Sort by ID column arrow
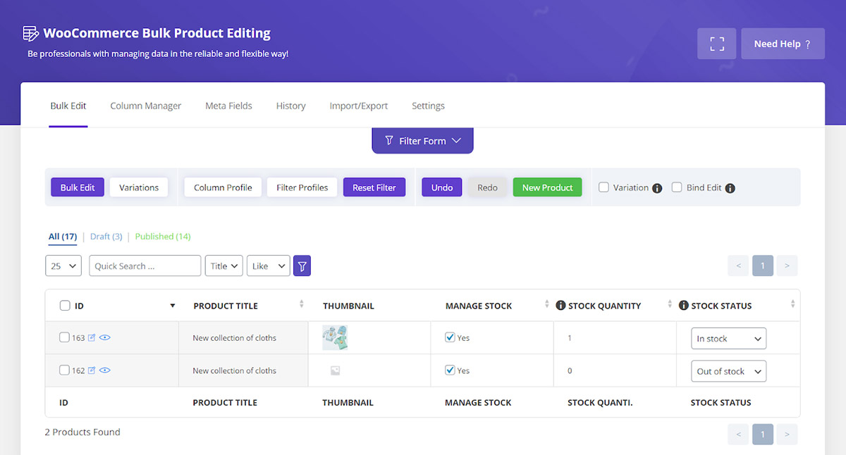 click(173, 306)
